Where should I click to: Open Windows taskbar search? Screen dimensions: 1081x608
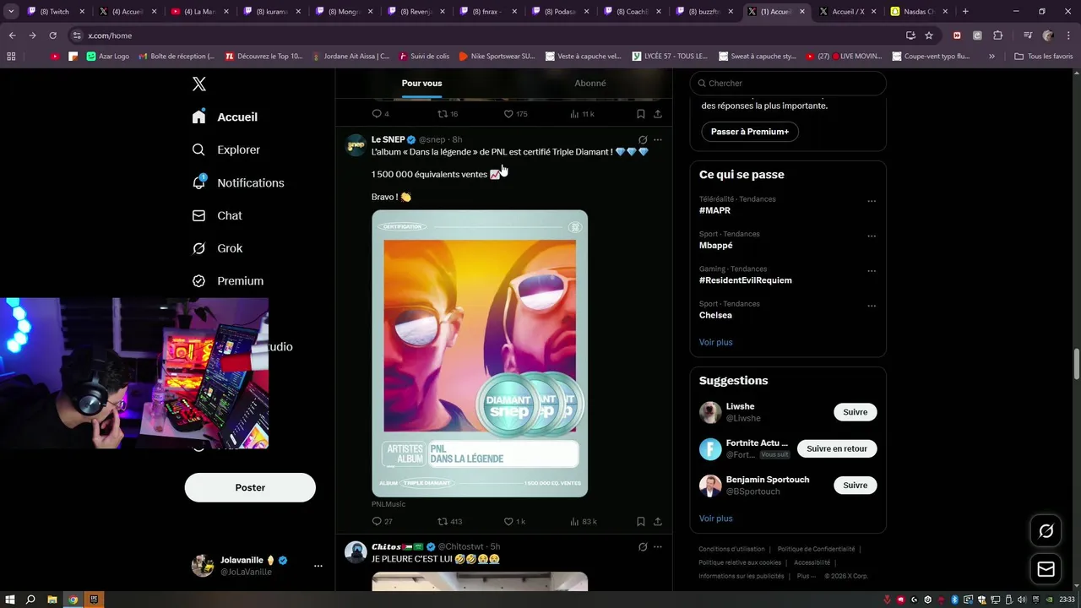click(30, 600)
